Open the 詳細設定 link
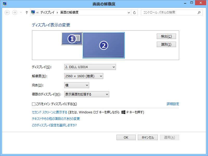Image resolution: width=208 pixels, height=156 pixels. pos(173,104)
